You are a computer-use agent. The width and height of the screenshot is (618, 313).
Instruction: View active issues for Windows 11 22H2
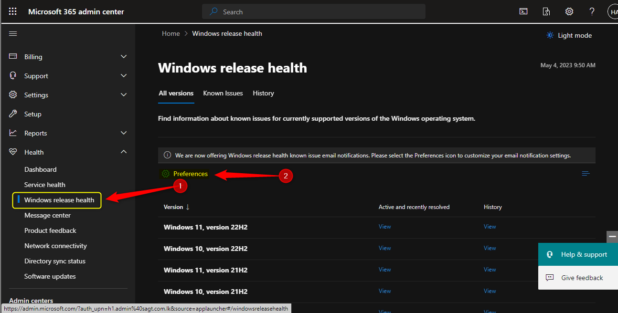coord(385,227)
